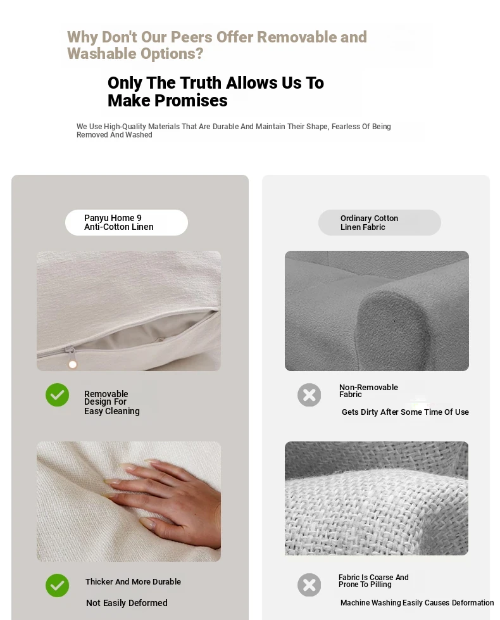500x620 pixels.
Task: Click the gray X icon beside Non-Removable Fabric
Action: [x=309, y=395]
